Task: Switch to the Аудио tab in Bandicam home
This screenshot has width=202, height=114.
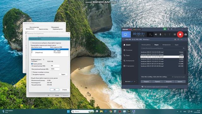Action: point(177,45)
